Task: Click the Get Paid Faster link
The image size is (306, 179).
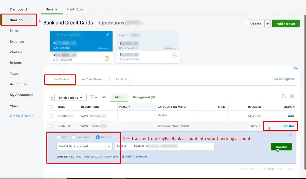Action: [21, 116]
